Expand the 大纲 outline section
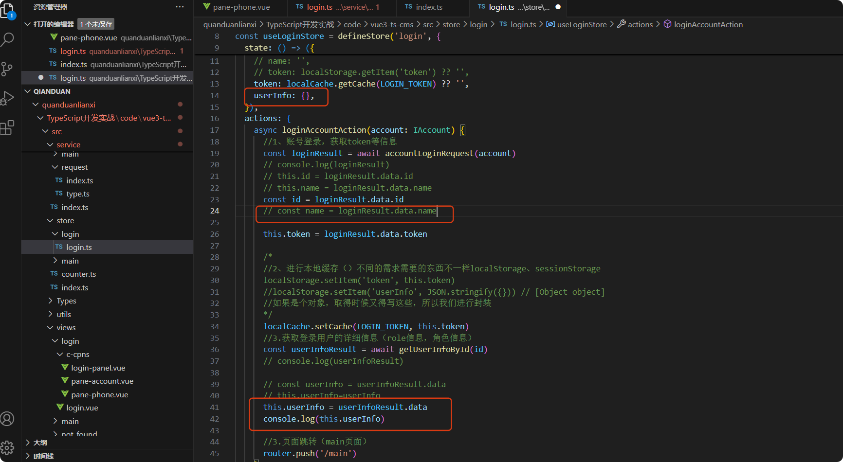 (28, 443)
